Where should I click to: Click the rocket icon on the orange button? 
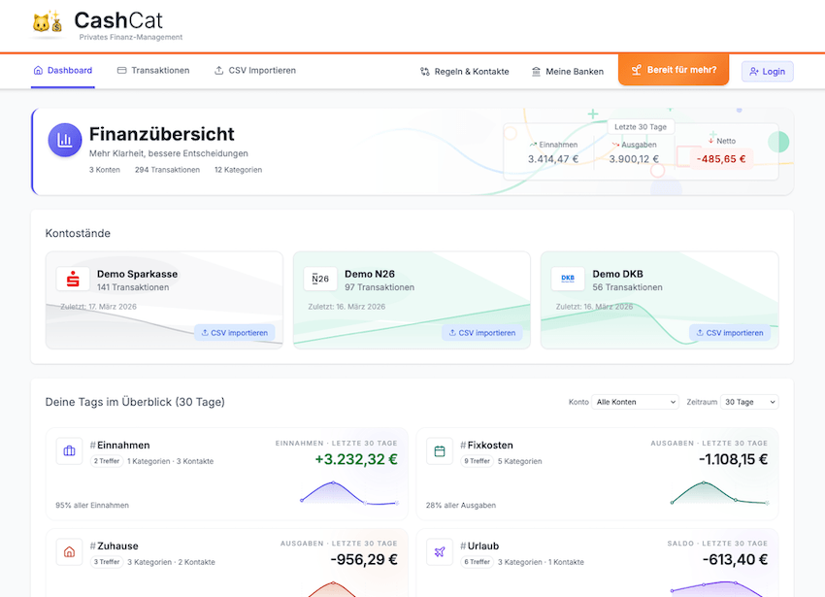point(639,70)
